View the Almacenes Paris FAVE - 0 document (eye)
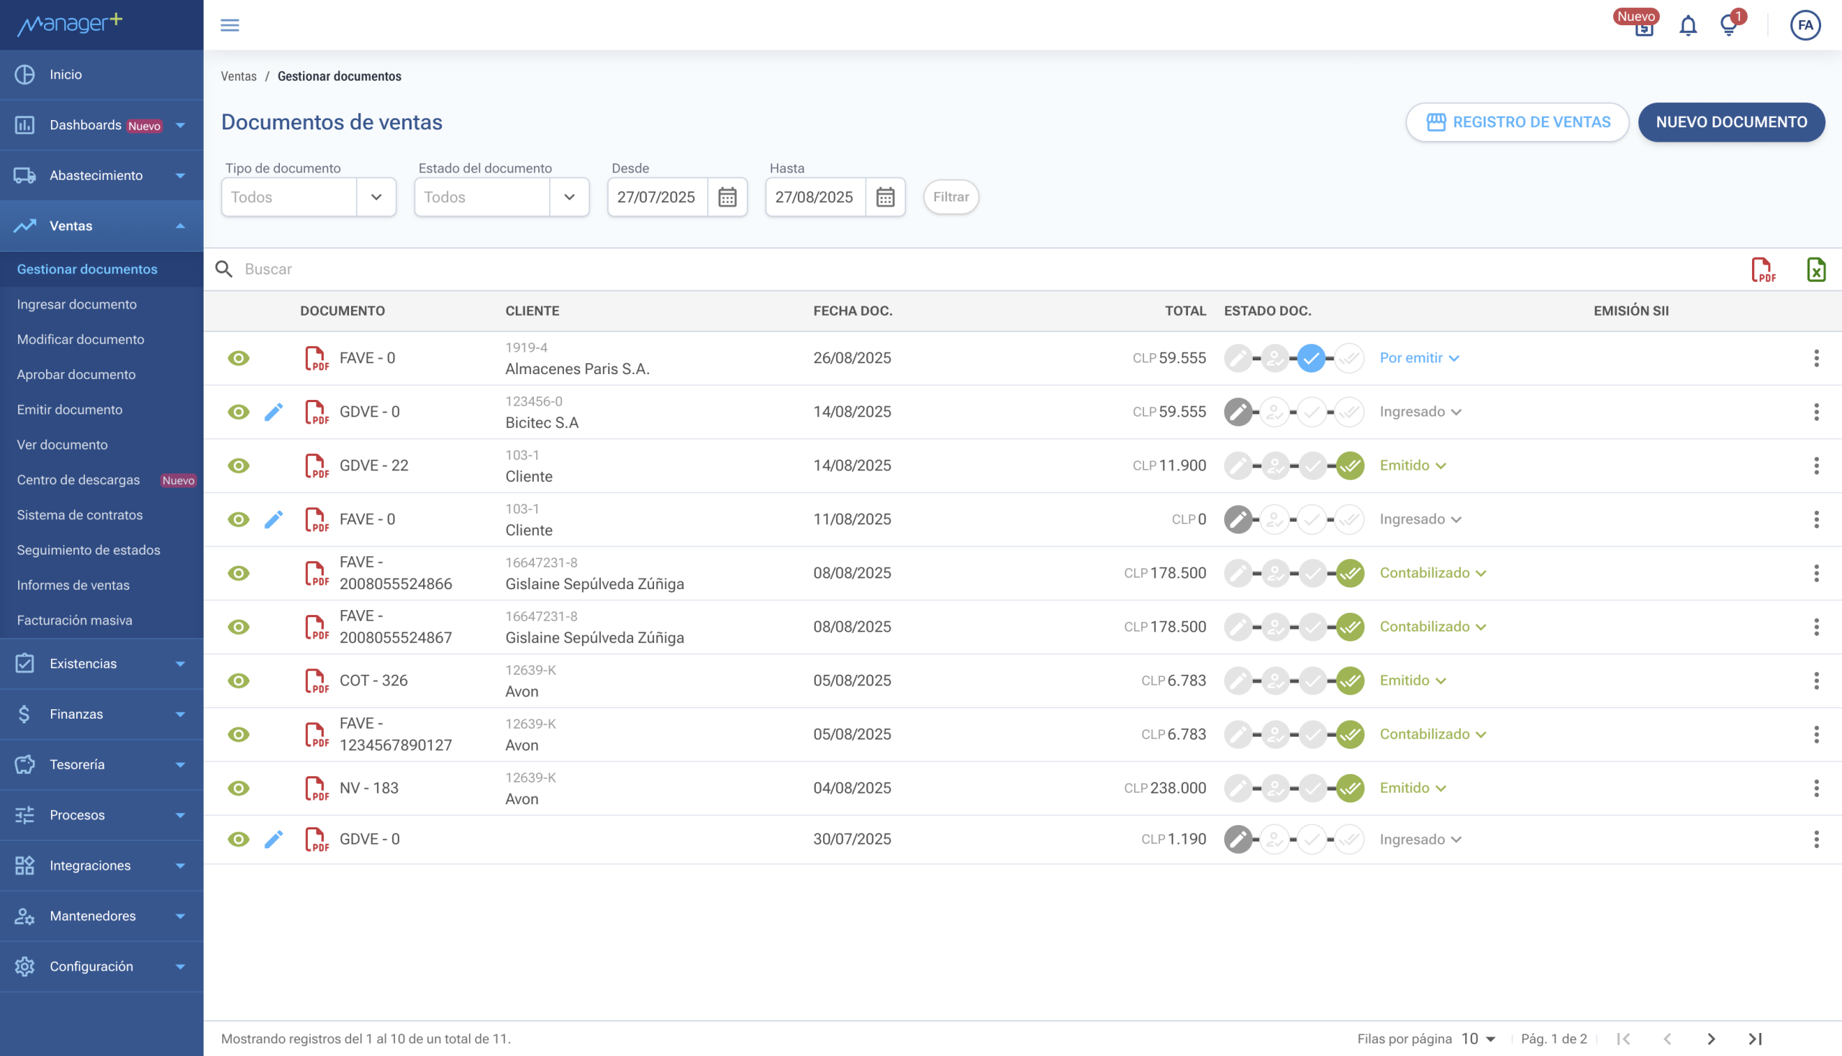The width and height of the screenshot is (1842, 1056). pos(238,358)
